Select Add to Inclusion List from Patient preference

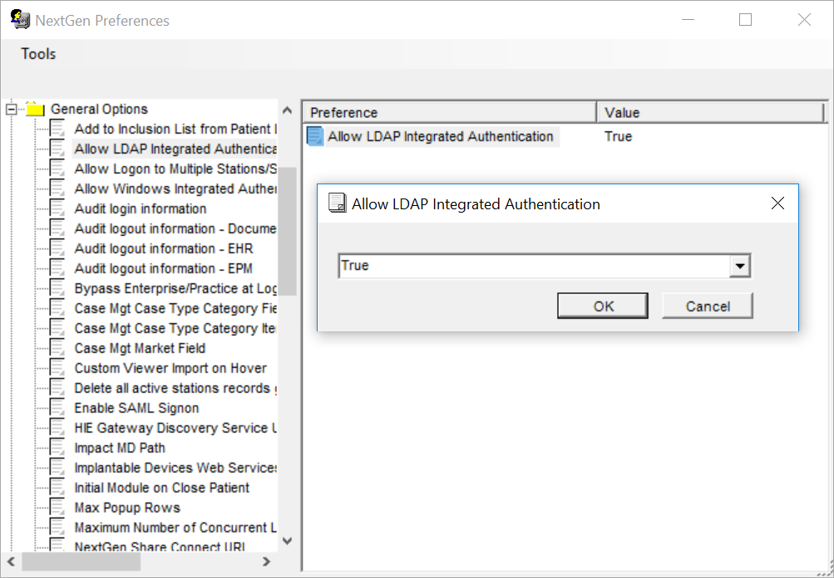tap(175, 129)
